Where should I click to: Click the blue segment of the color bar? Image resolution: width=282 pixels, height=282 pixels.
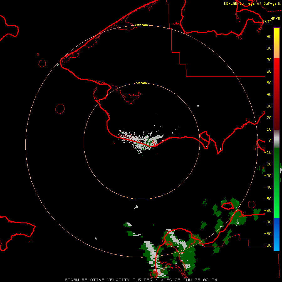point(277,234)
